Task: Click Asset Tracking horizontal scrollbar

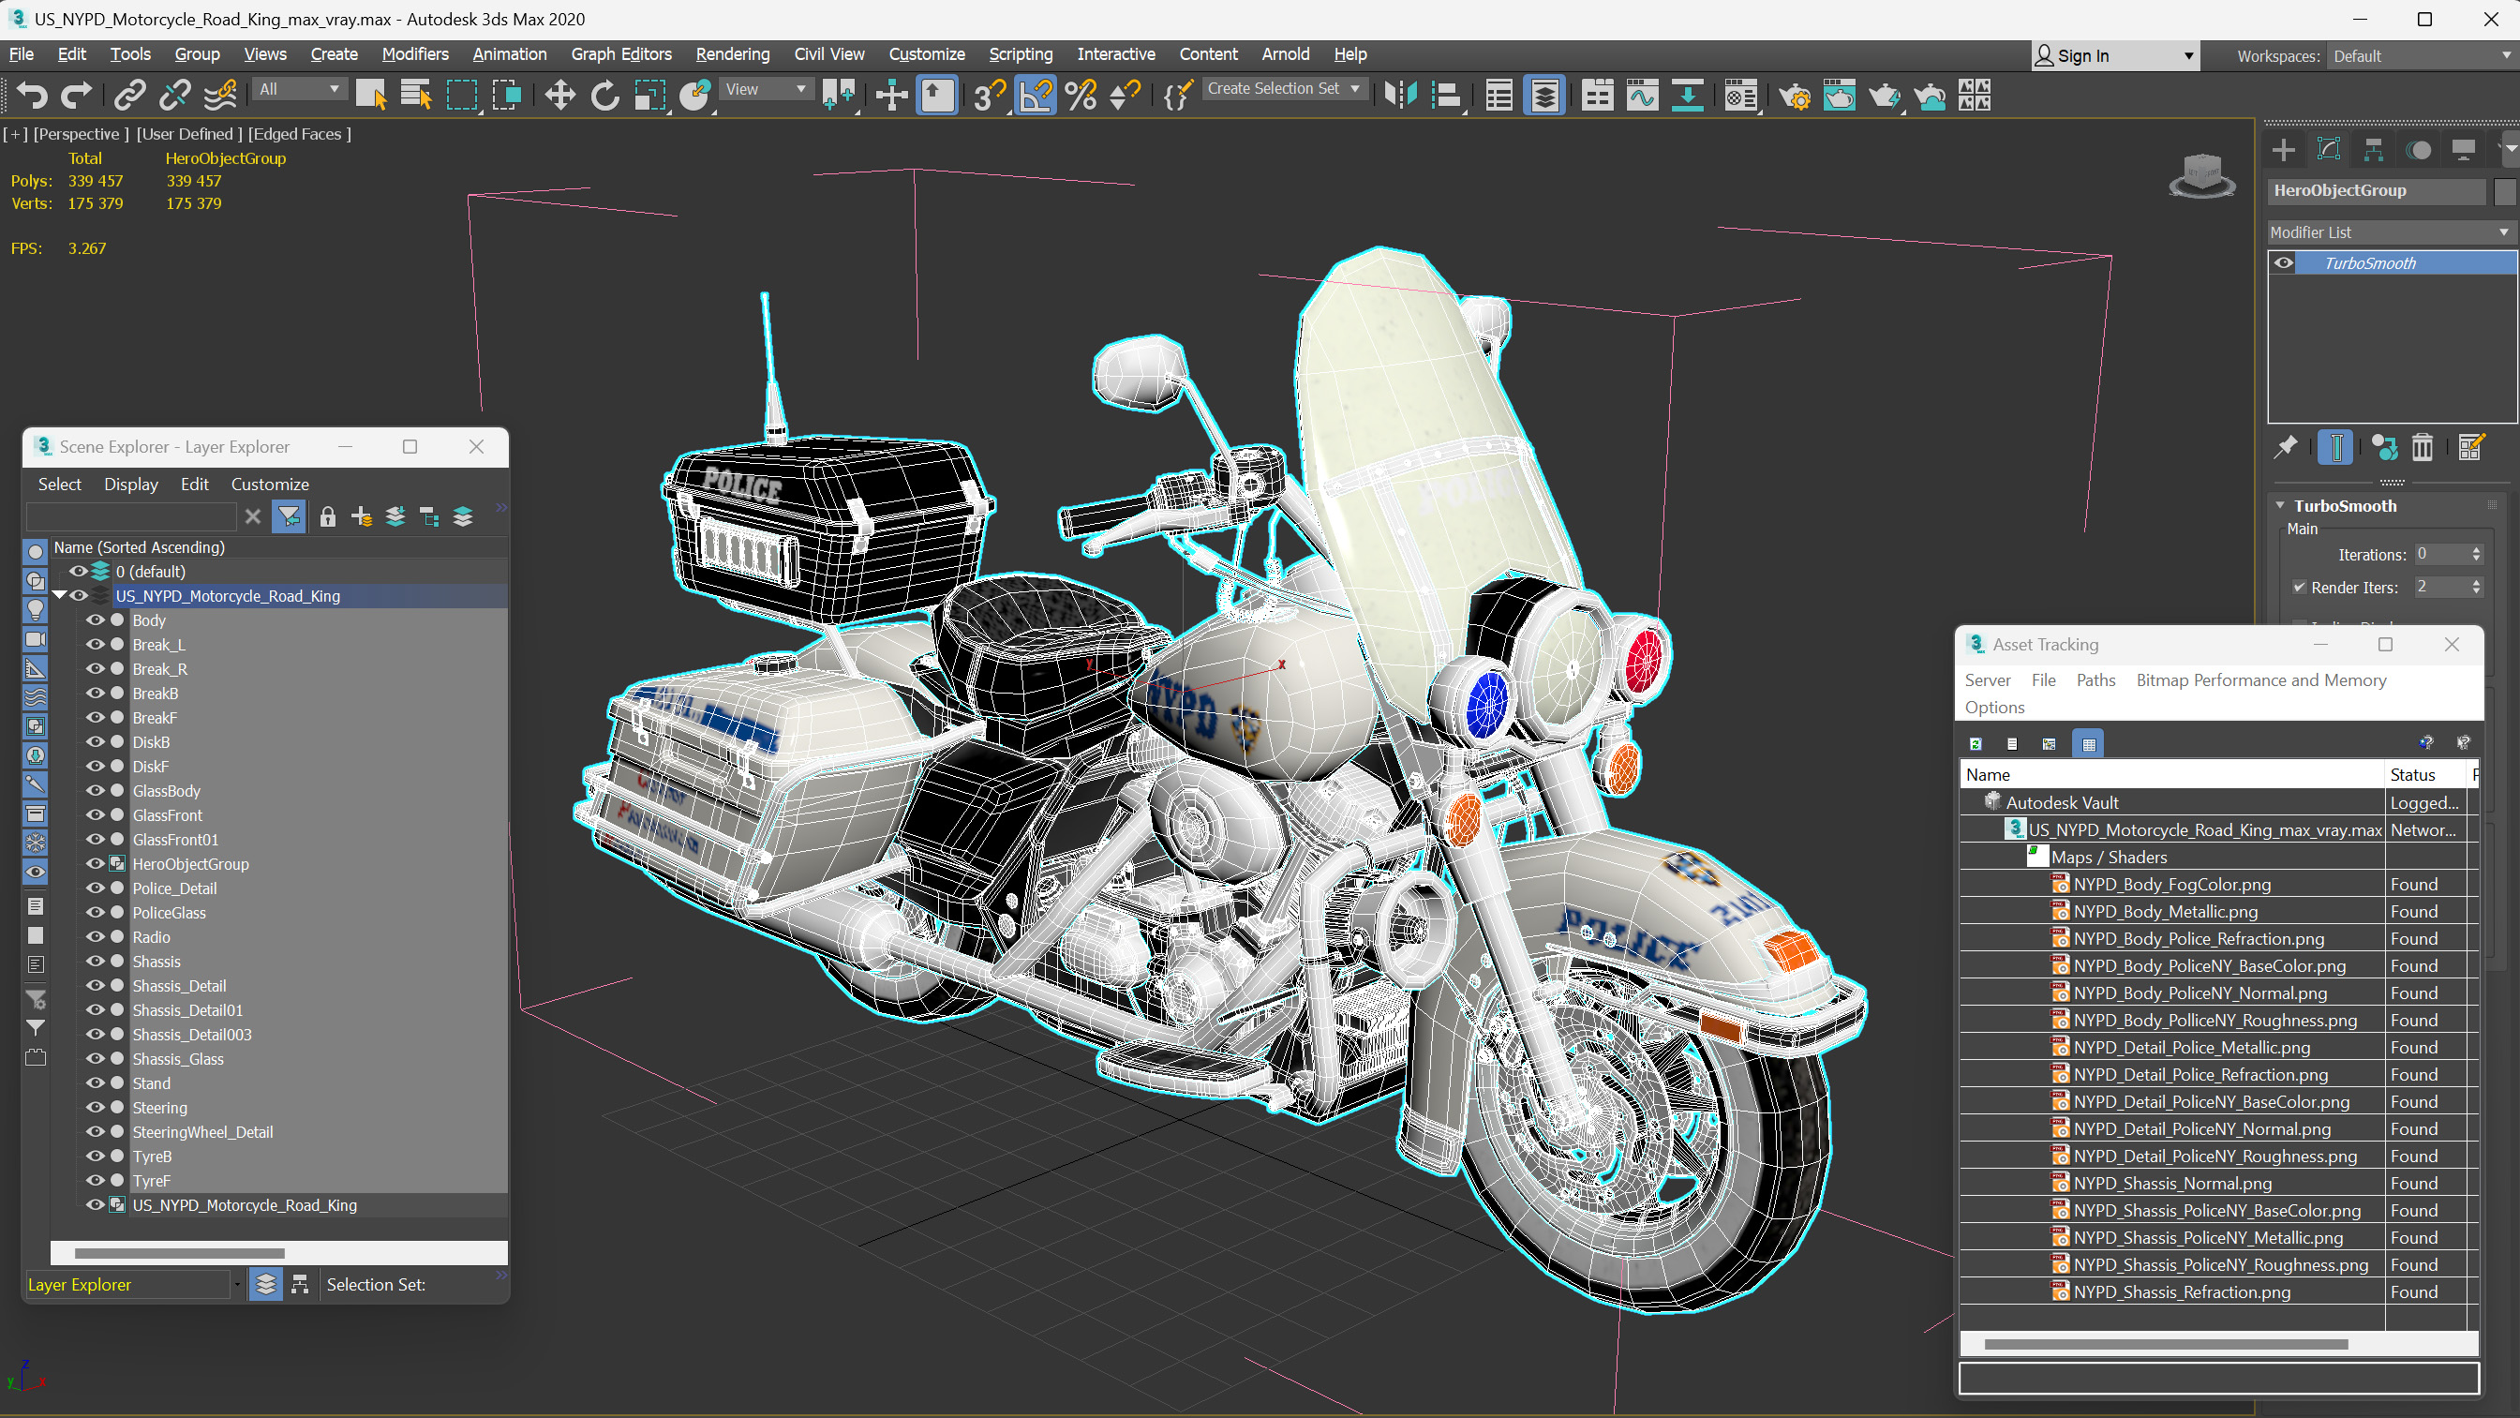Action: (x=2166, y=1344)
